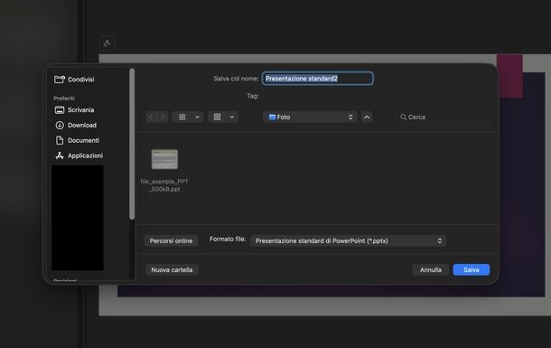Click the Download arrow icon
551x348 pixels.
pyautogui.click(x=60, y=125)
